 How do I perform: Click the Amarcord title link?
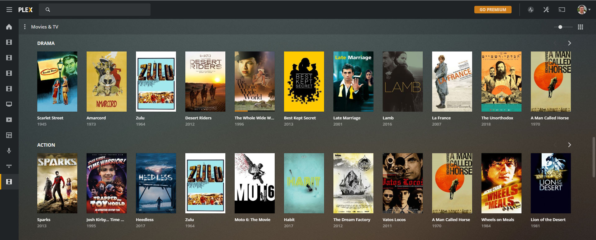[x=96, y=118]
